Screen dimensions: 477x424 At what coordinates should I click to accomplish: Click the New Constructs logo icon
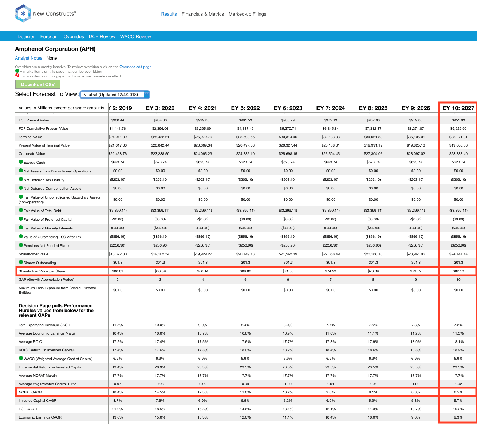[23, 13]
